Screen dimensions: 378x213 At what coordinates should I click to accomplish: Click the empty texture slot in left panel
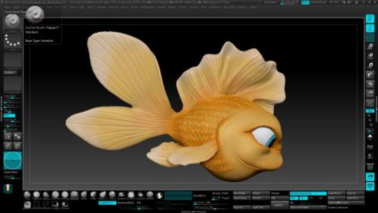13,83
